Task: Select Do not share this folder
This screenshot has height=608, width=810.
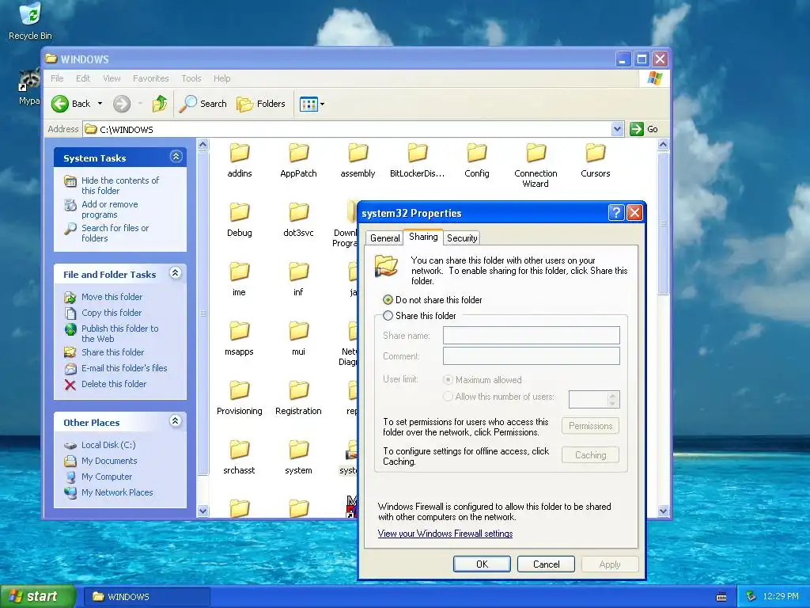Action: tap(432, 300)
